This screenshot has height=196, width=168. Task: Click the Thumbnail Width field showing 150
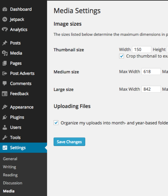(x=141, y=49)
